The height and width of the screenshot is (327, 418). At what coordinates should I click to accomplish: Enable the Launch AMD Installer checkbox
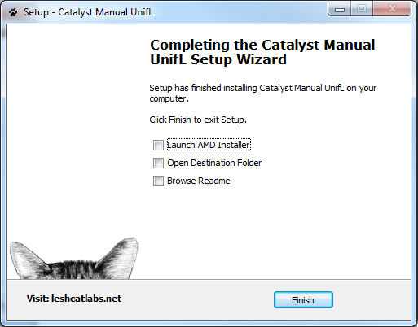[158, 145]
